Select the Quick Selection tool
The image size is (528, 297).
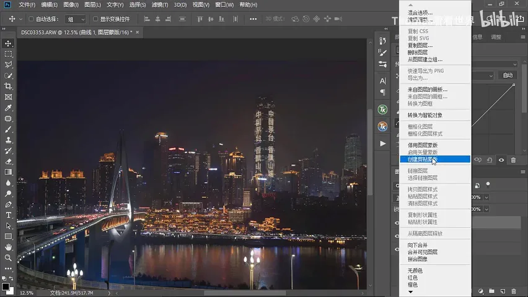[9, 75]
